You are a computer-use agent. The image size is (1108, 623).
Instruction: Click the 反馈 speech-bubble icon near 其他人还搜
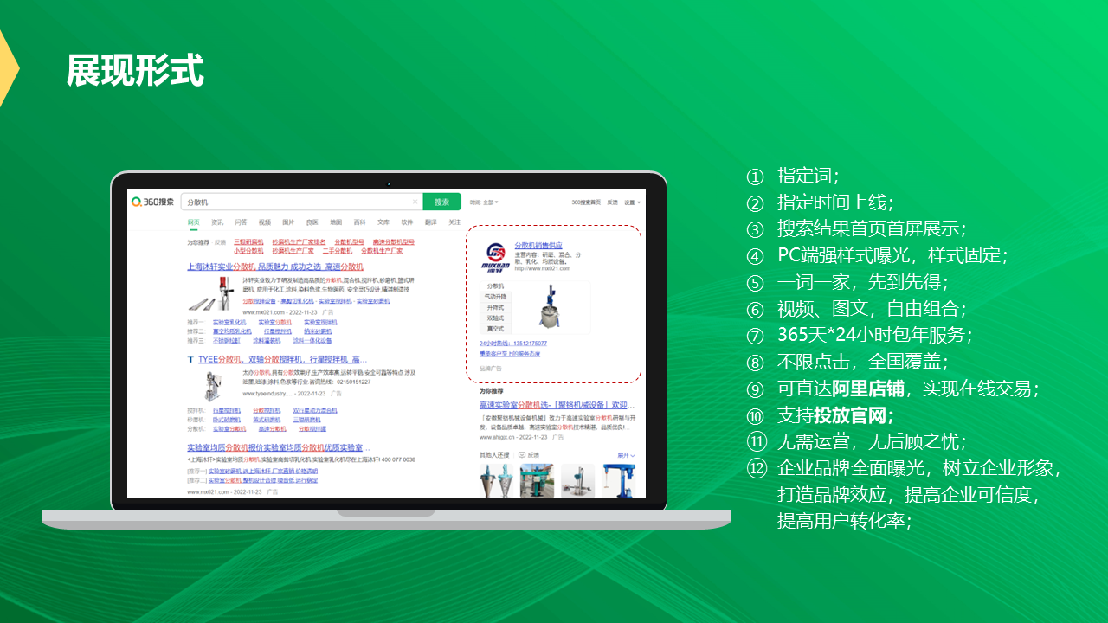coord(522,453)
